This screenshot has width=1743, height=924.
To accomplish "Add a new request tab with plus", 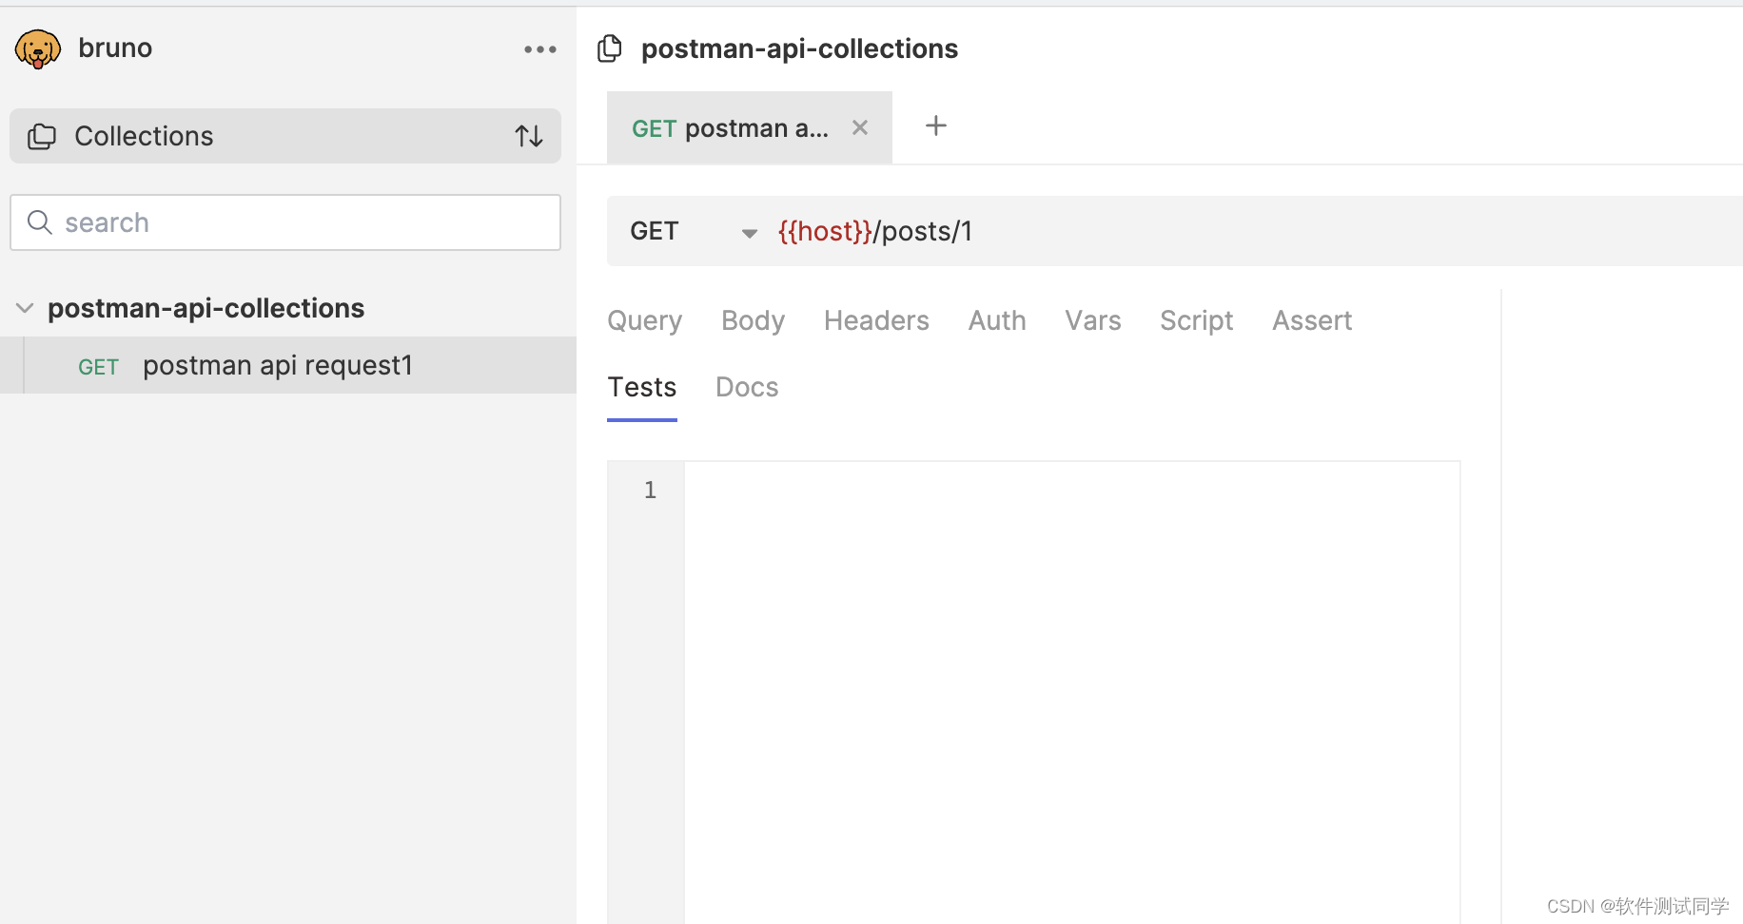I will coord(936,125).
